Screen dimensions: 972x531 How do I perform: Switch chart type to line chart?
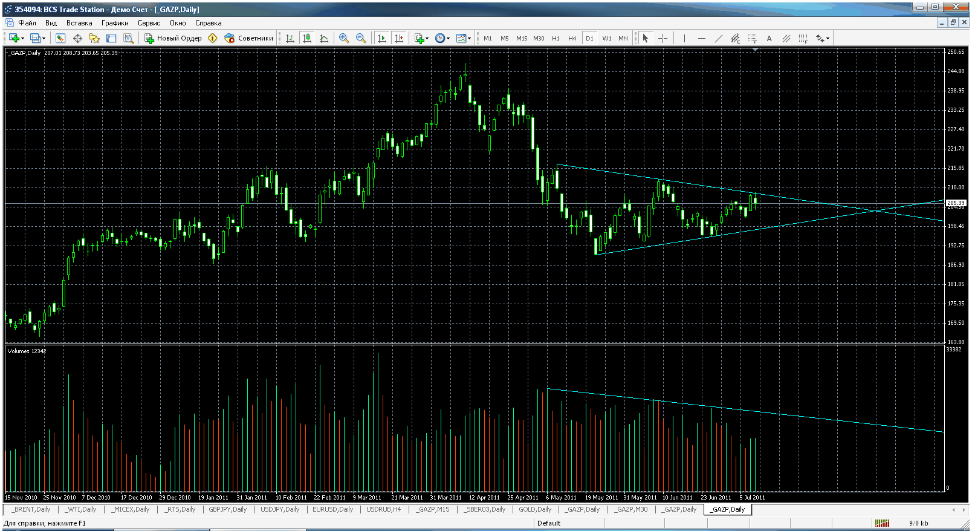click(x=324, y=38)
